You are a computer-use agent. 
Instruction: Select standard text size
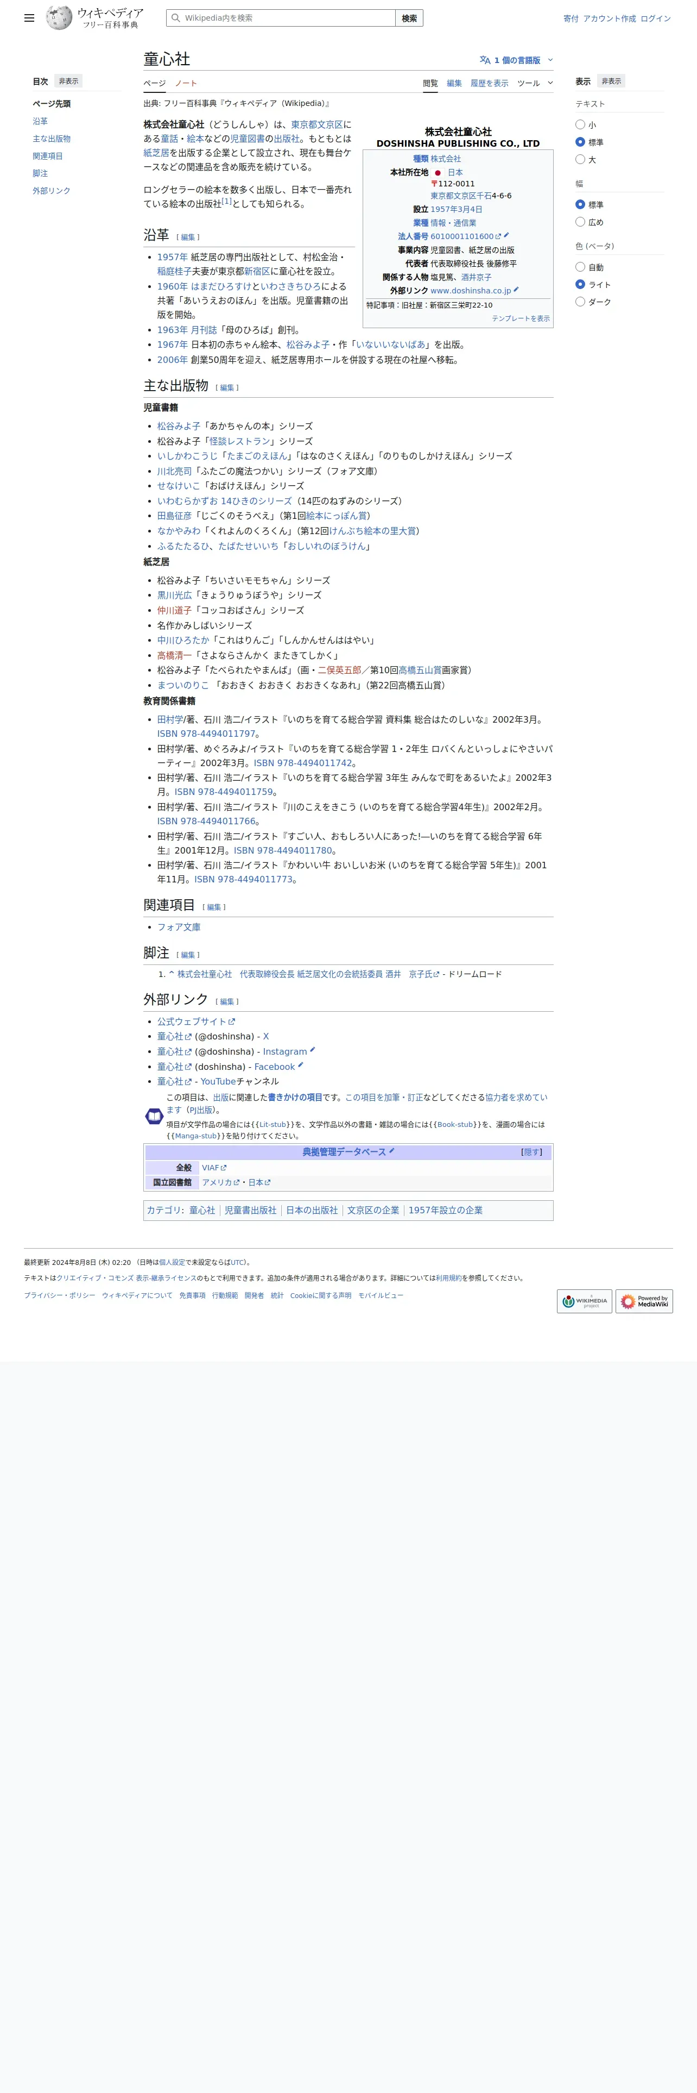click(x=580, y=142)
